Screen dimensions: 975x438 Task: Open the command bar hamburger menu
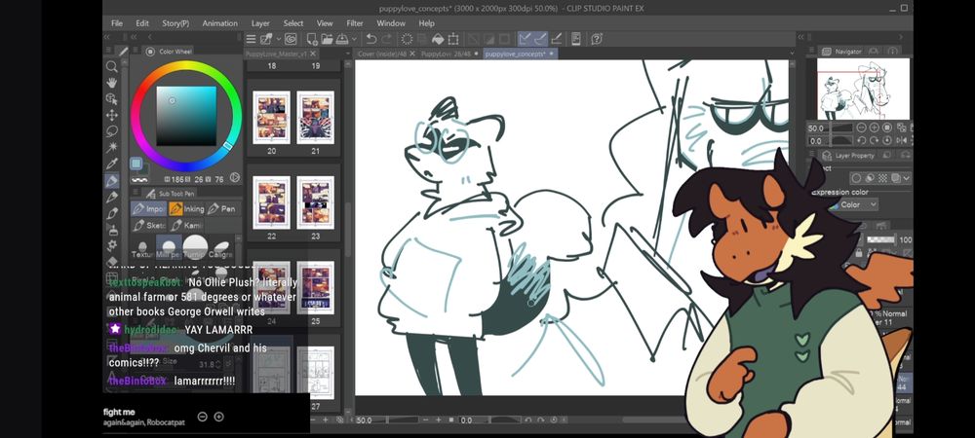(x=252, y=39)
